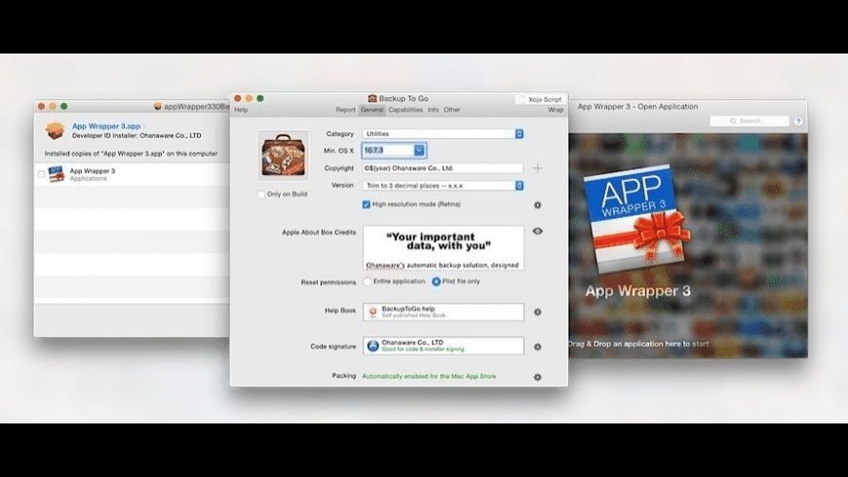Click App Wrapper 3 gift box logo

coord(637,219)
